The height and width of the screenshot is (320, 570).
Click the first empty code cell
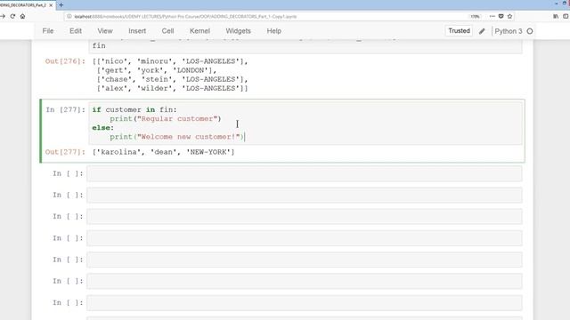click(x=305, y=174)
